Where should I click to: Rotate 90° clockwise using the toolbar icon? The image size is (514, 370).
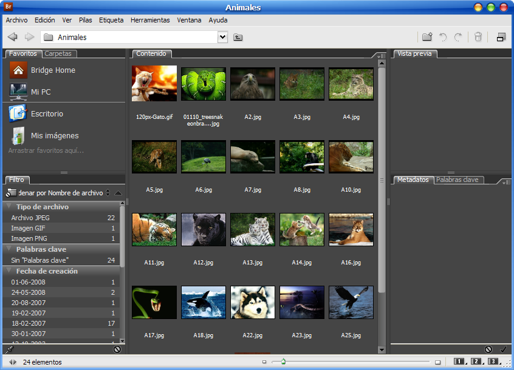coord(458,37)
